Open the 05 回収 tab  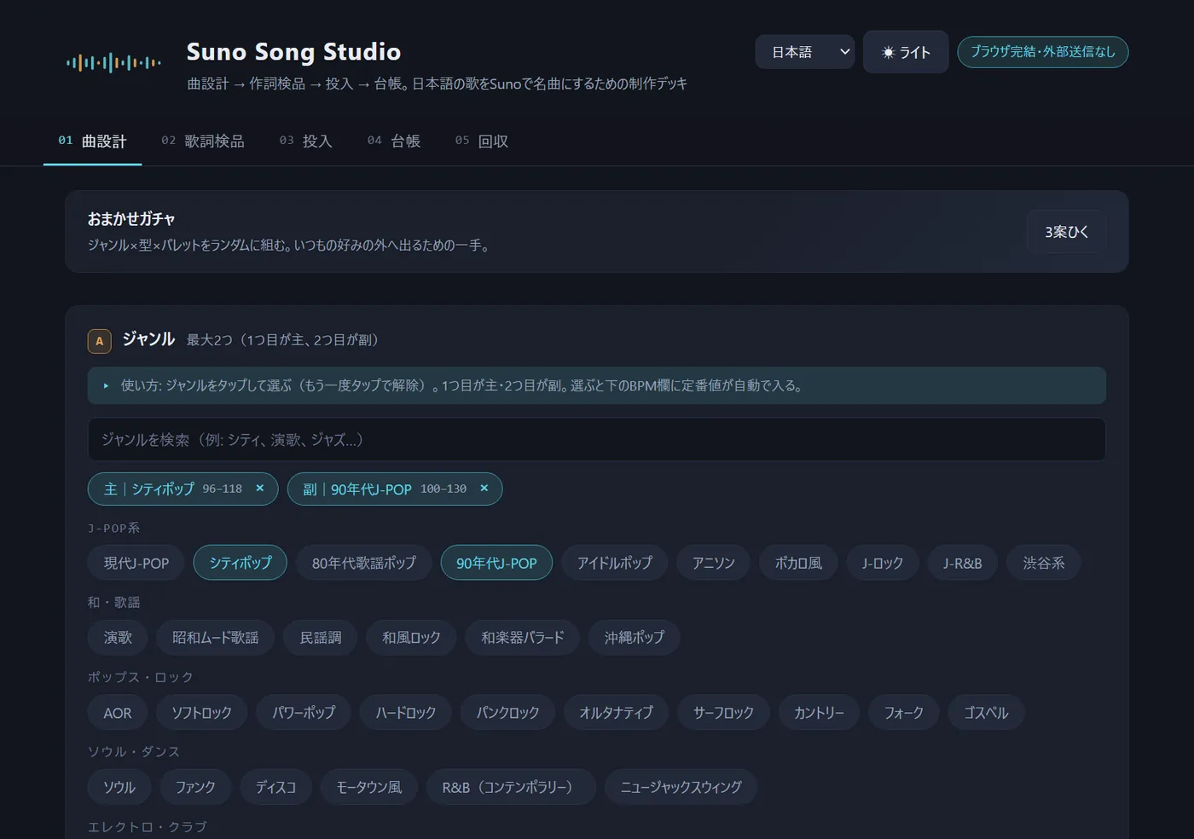pyautogui.click(x=482, y=141)
